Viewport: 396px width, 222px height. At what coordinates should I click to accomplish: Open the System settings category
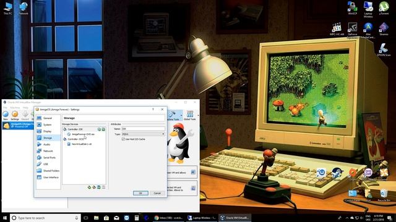click(x=48, y=125)
